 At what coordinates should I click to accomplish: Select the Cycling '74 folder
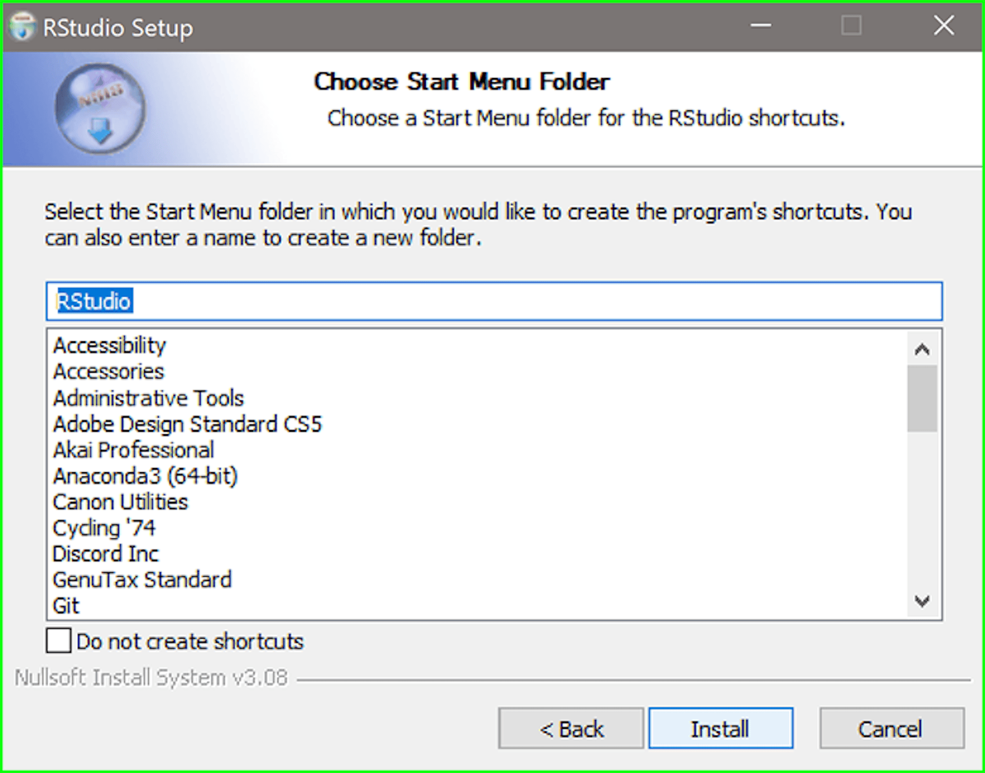point(104,528)
